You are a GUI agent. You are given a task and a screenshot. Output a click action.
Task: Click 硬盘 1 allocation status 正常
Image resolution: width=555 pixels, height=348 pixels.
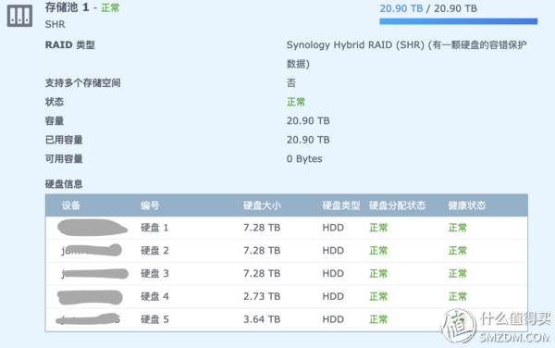click(x=378, y=228)
